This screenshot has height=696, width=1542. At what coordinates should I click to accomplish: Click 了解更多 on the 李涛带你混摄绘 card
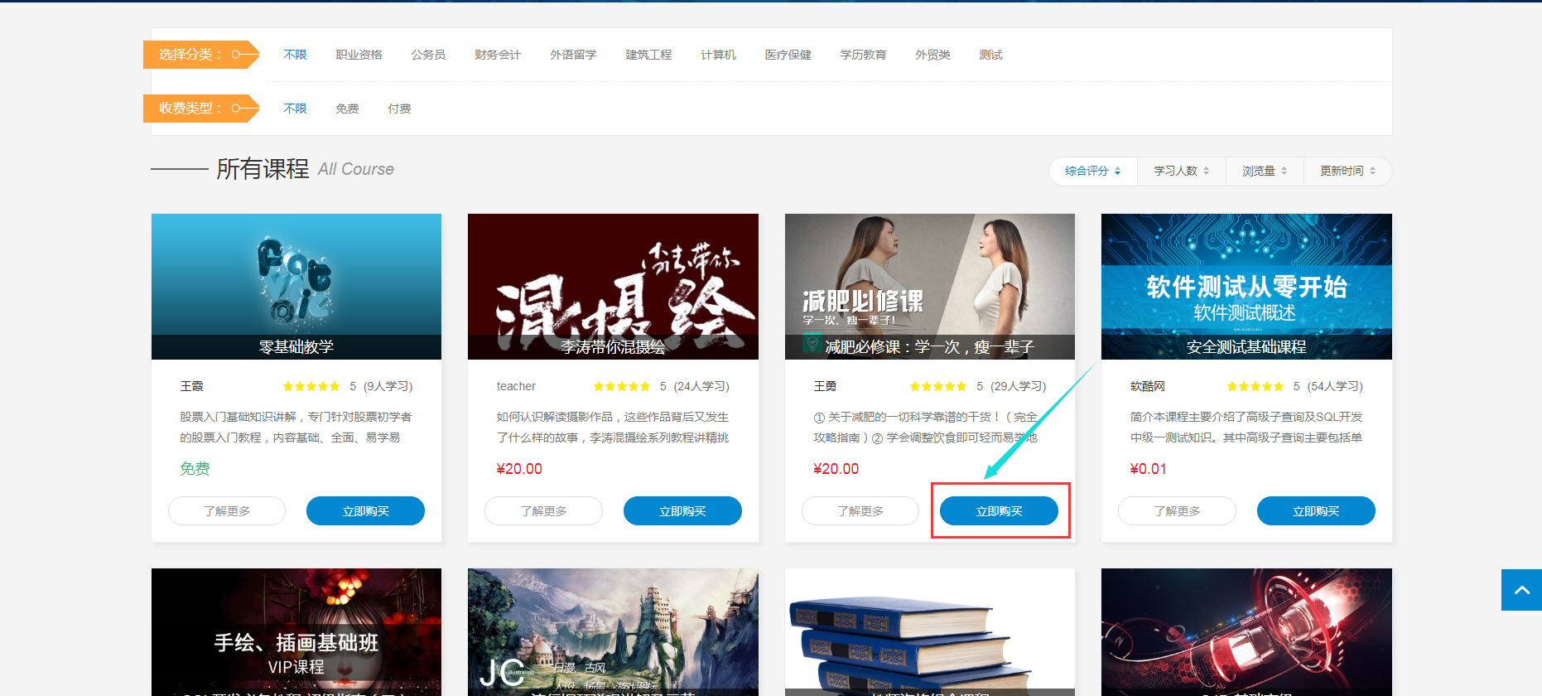(543, 511)
